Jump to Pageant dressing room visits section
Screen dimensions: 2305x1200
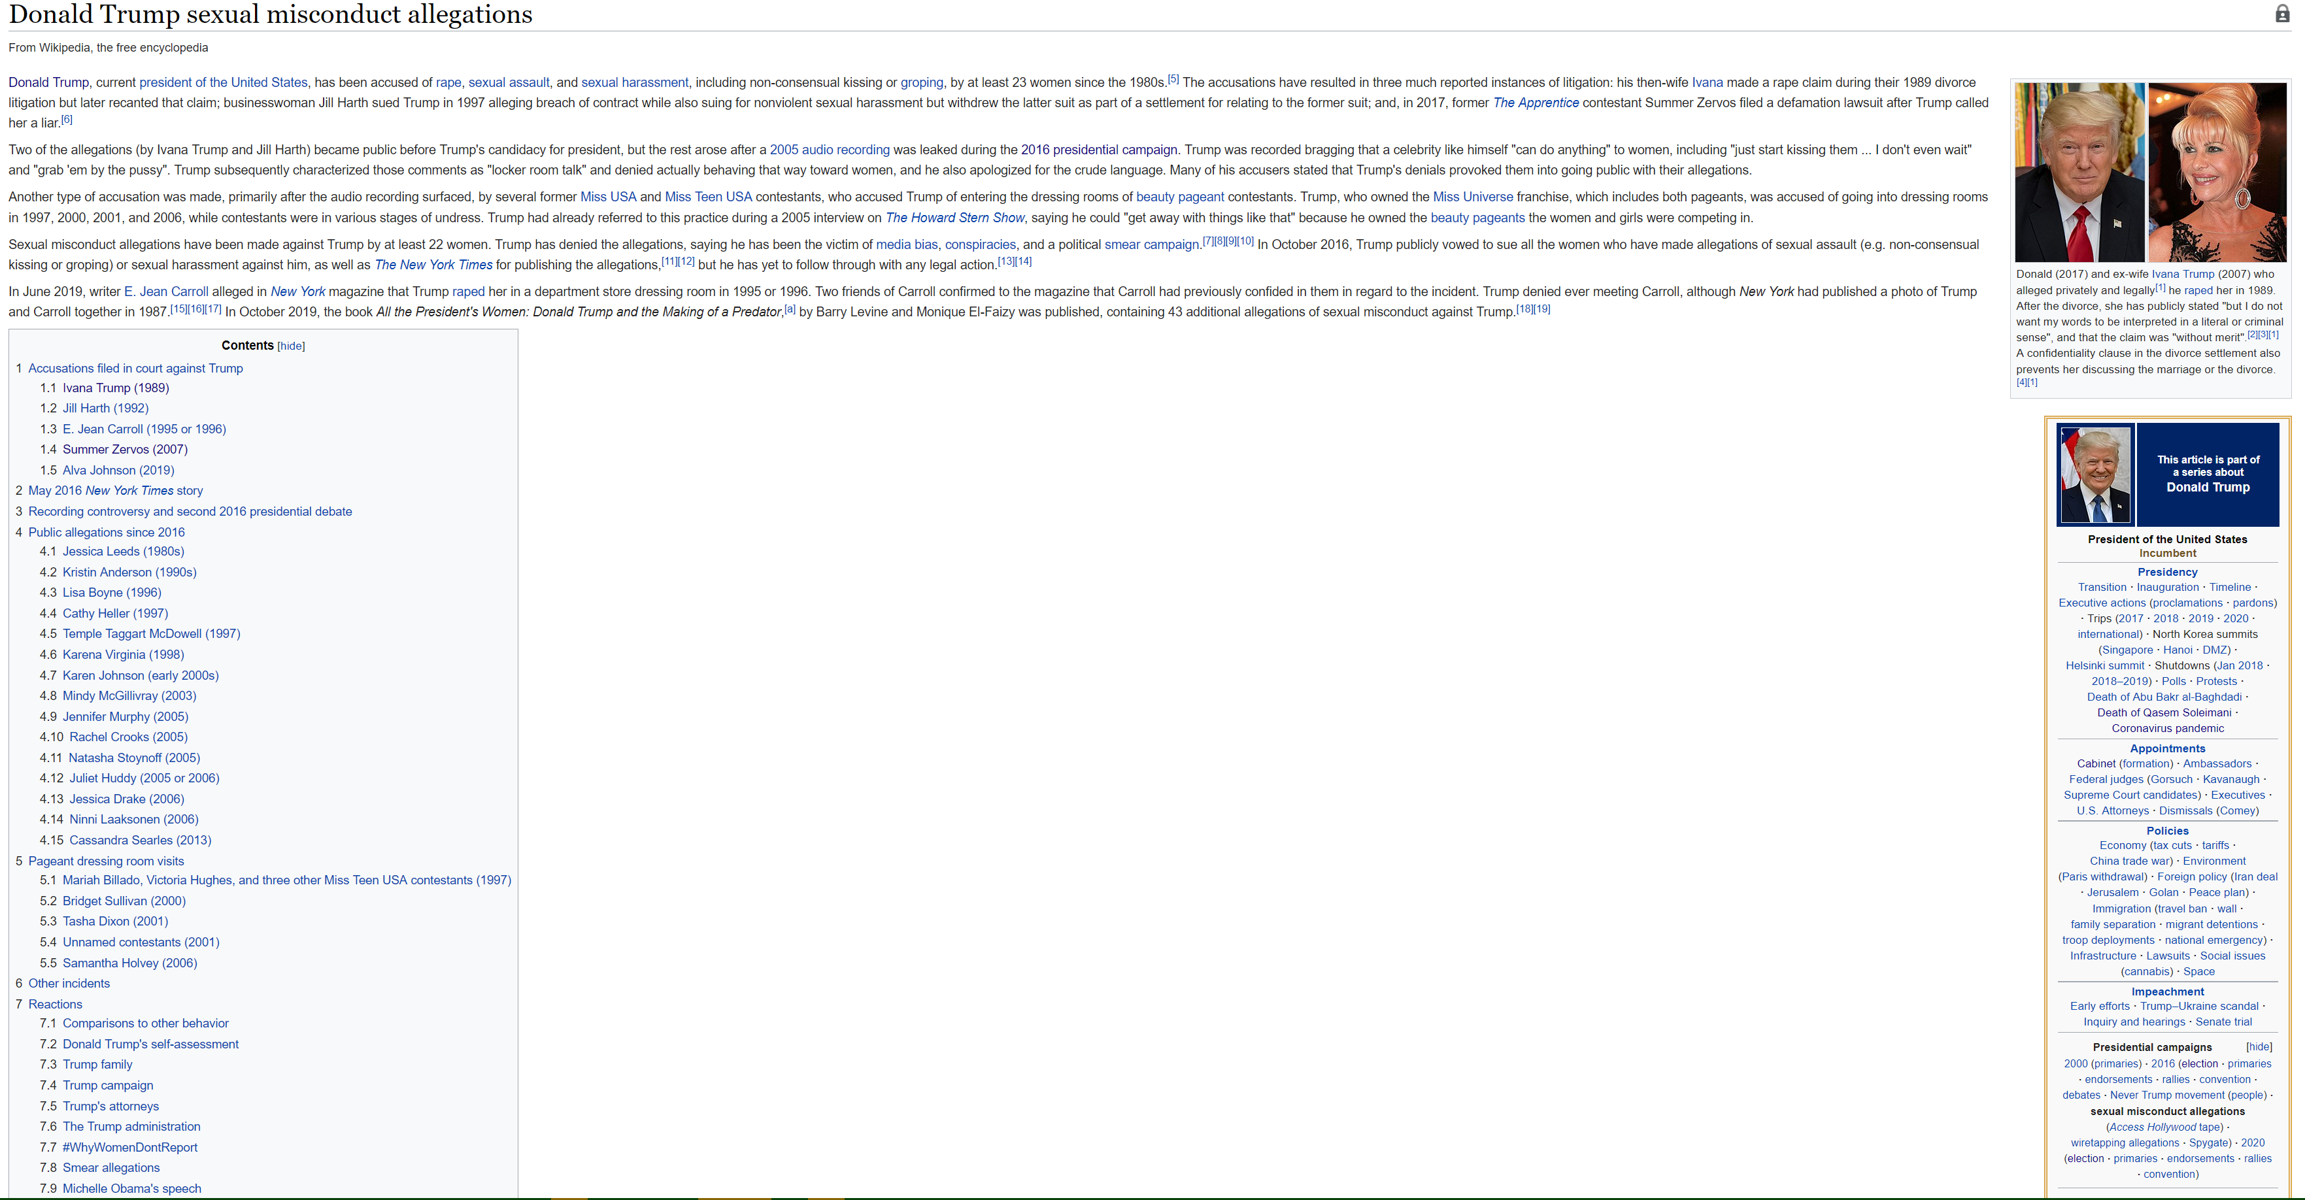tap(106, 861)
